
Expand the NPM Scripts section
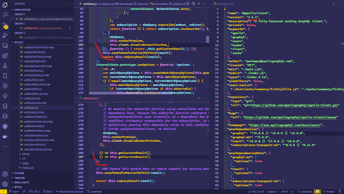click(x=22, y=182)
